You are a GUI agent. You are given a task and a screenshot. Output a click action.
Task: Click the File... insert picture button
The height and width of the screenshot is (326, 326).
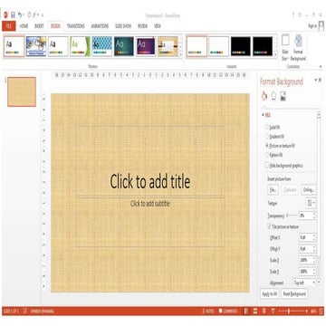[x=273, y=190]
